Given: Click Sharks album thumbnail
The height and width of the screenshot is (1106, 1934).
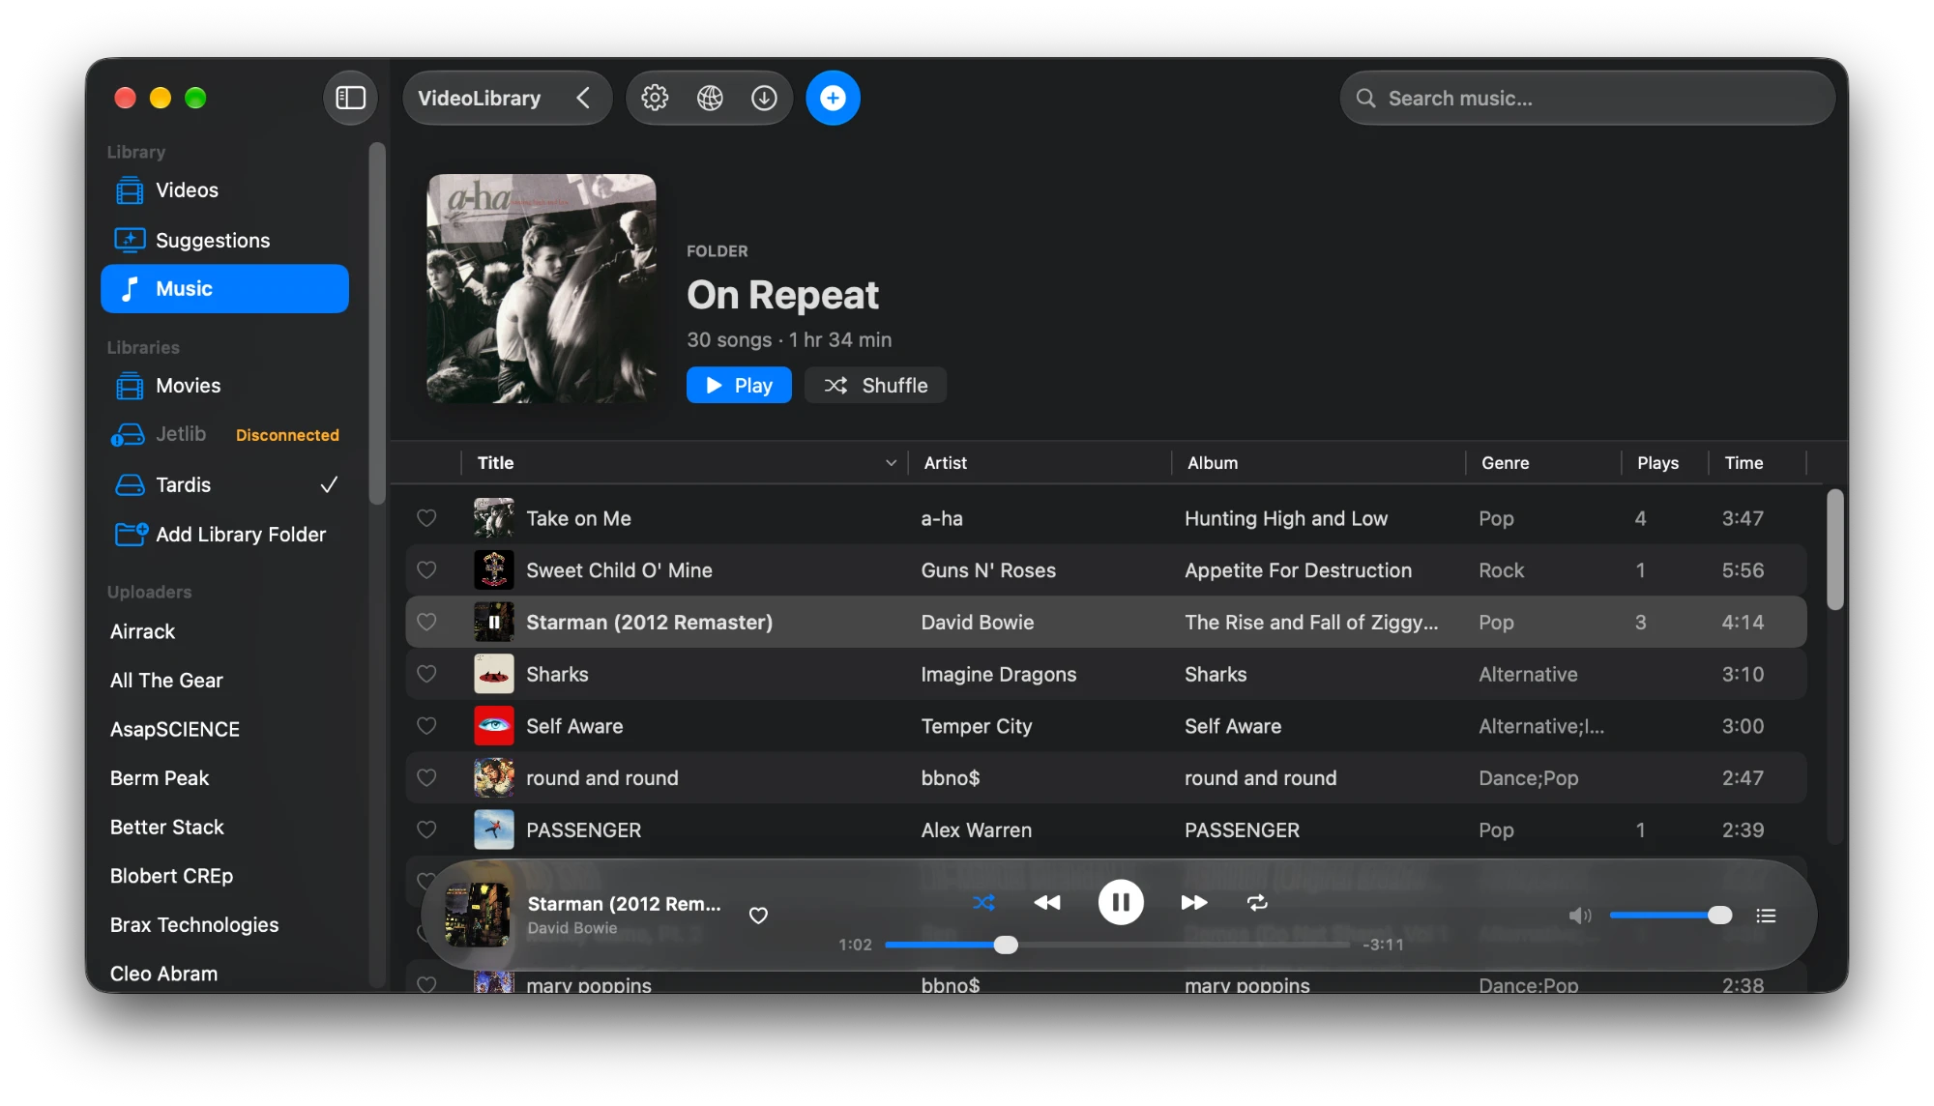Looking at the screenshot, I should point(494,674).
